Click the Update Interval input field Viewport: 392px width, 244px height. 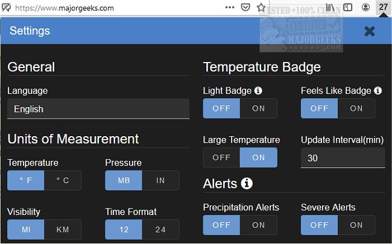coord(343,158)
